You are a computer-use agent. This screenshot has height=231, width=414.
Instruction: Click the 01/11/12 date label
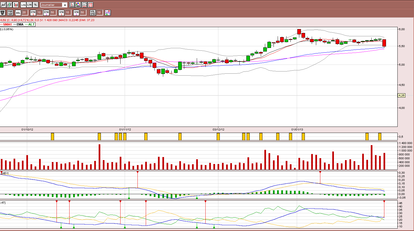click(125, 129)
